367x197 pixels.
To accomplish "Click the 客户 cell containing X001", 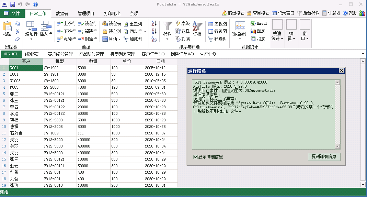I will tap(26, 68).
